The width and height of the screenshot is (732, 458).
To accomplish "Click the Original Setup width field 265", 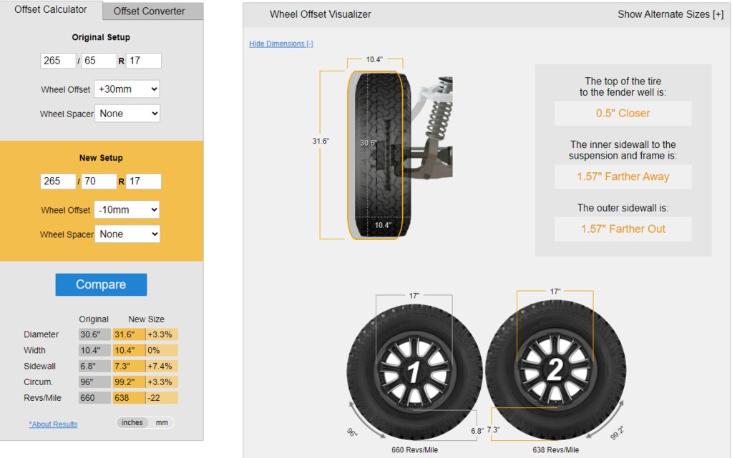I will pos(58,61).
